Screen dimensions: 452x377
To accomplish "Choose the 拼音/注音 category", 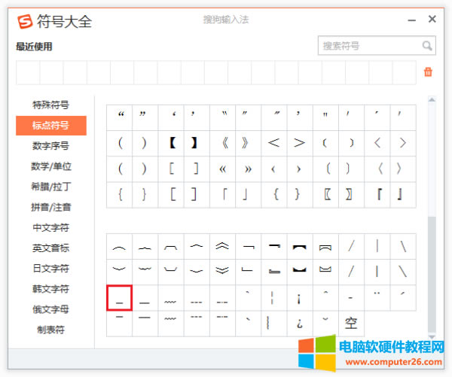I will (x=51, y=206).
